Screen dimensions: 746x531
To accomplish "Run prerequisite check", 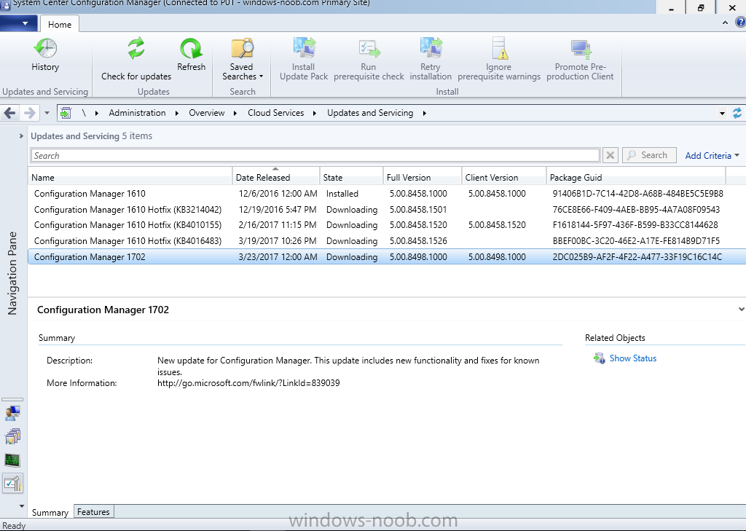I will pyautogui.click(x=369, y=59).
